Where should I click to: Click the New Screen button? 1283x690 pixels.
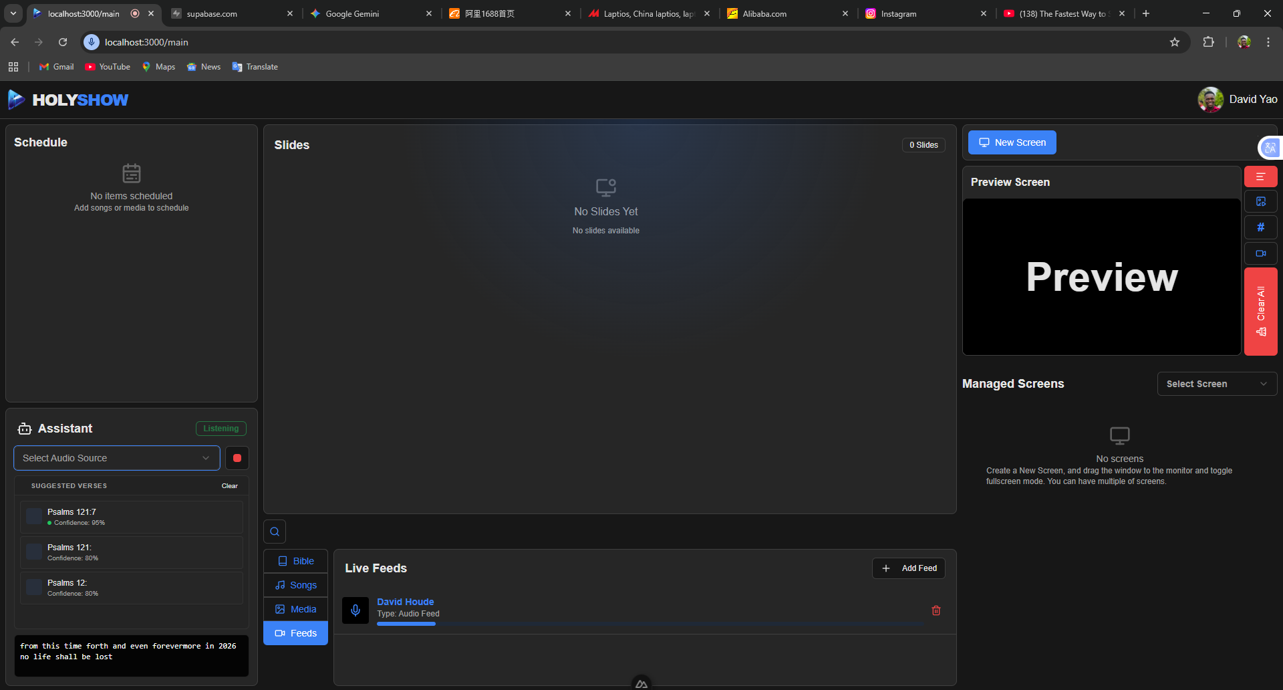click(1012, 142)
